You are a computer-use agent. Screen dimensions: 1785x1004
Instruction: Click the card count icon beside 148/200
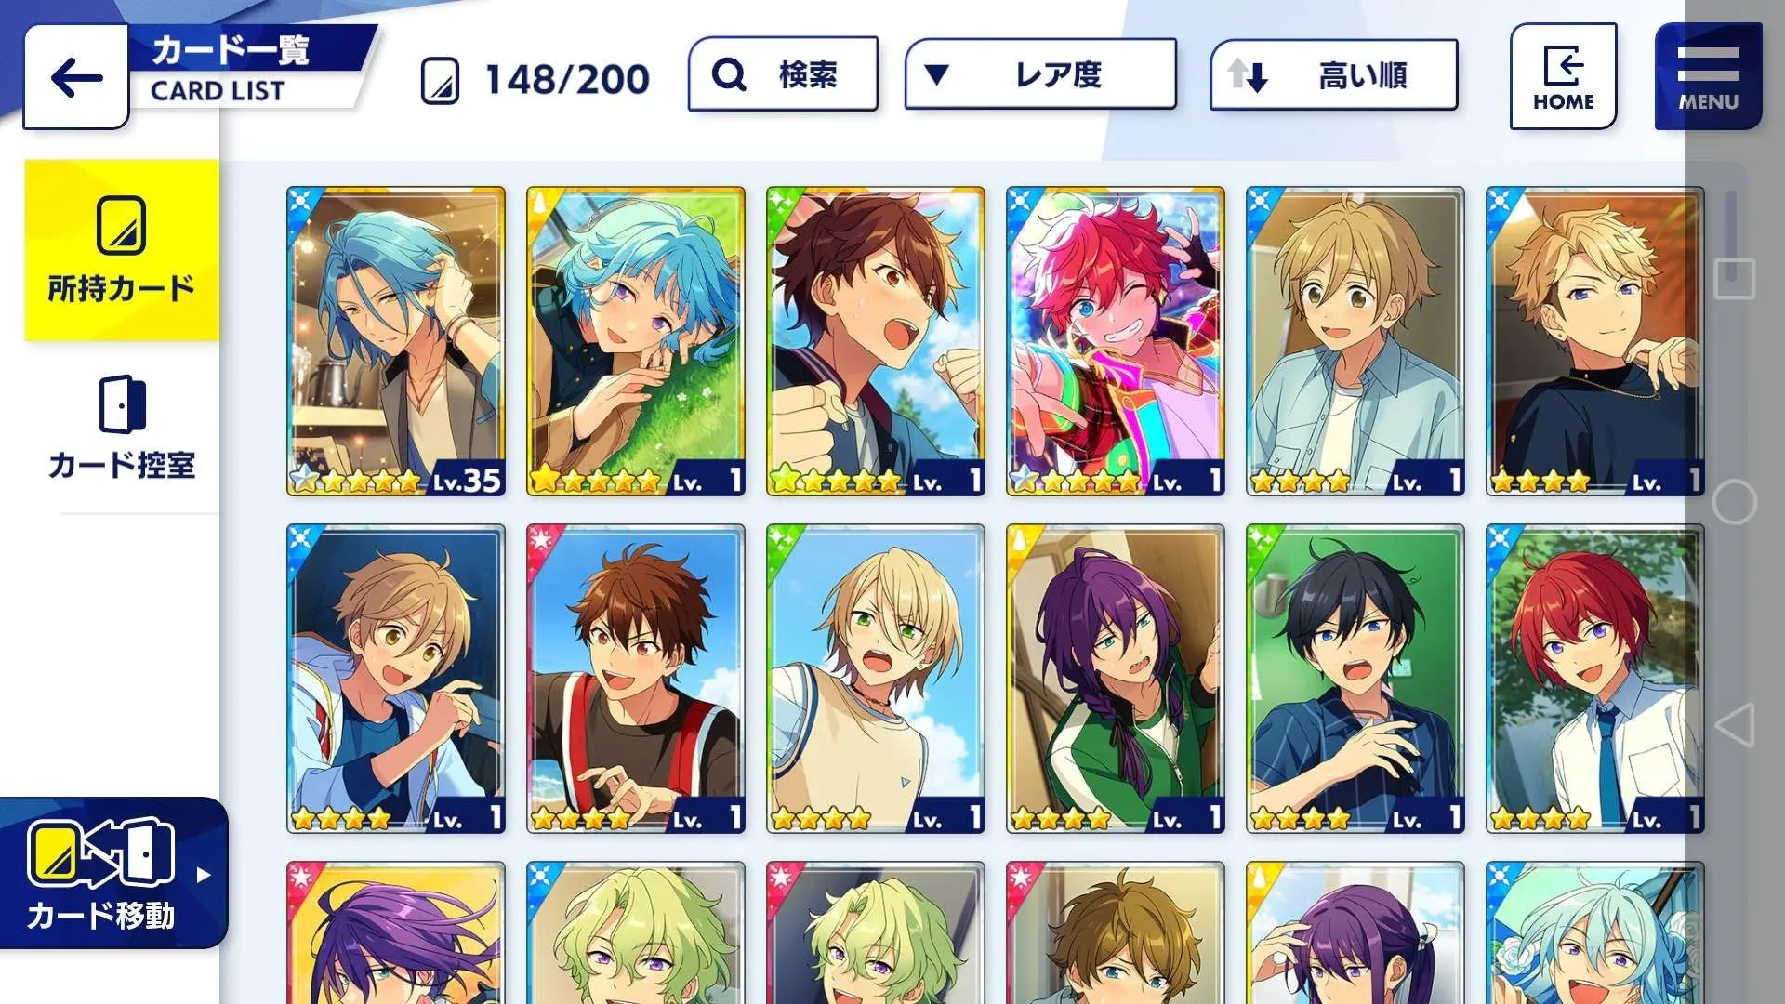click(x=440, y=80)
